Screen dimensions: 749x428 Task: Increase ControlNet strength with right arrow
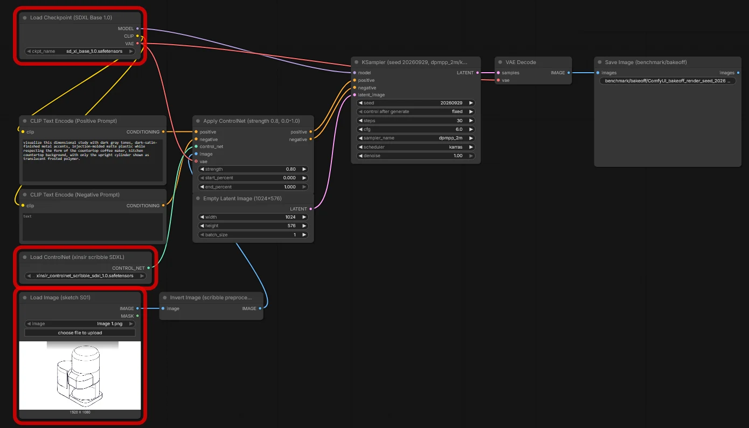[304, 169]
